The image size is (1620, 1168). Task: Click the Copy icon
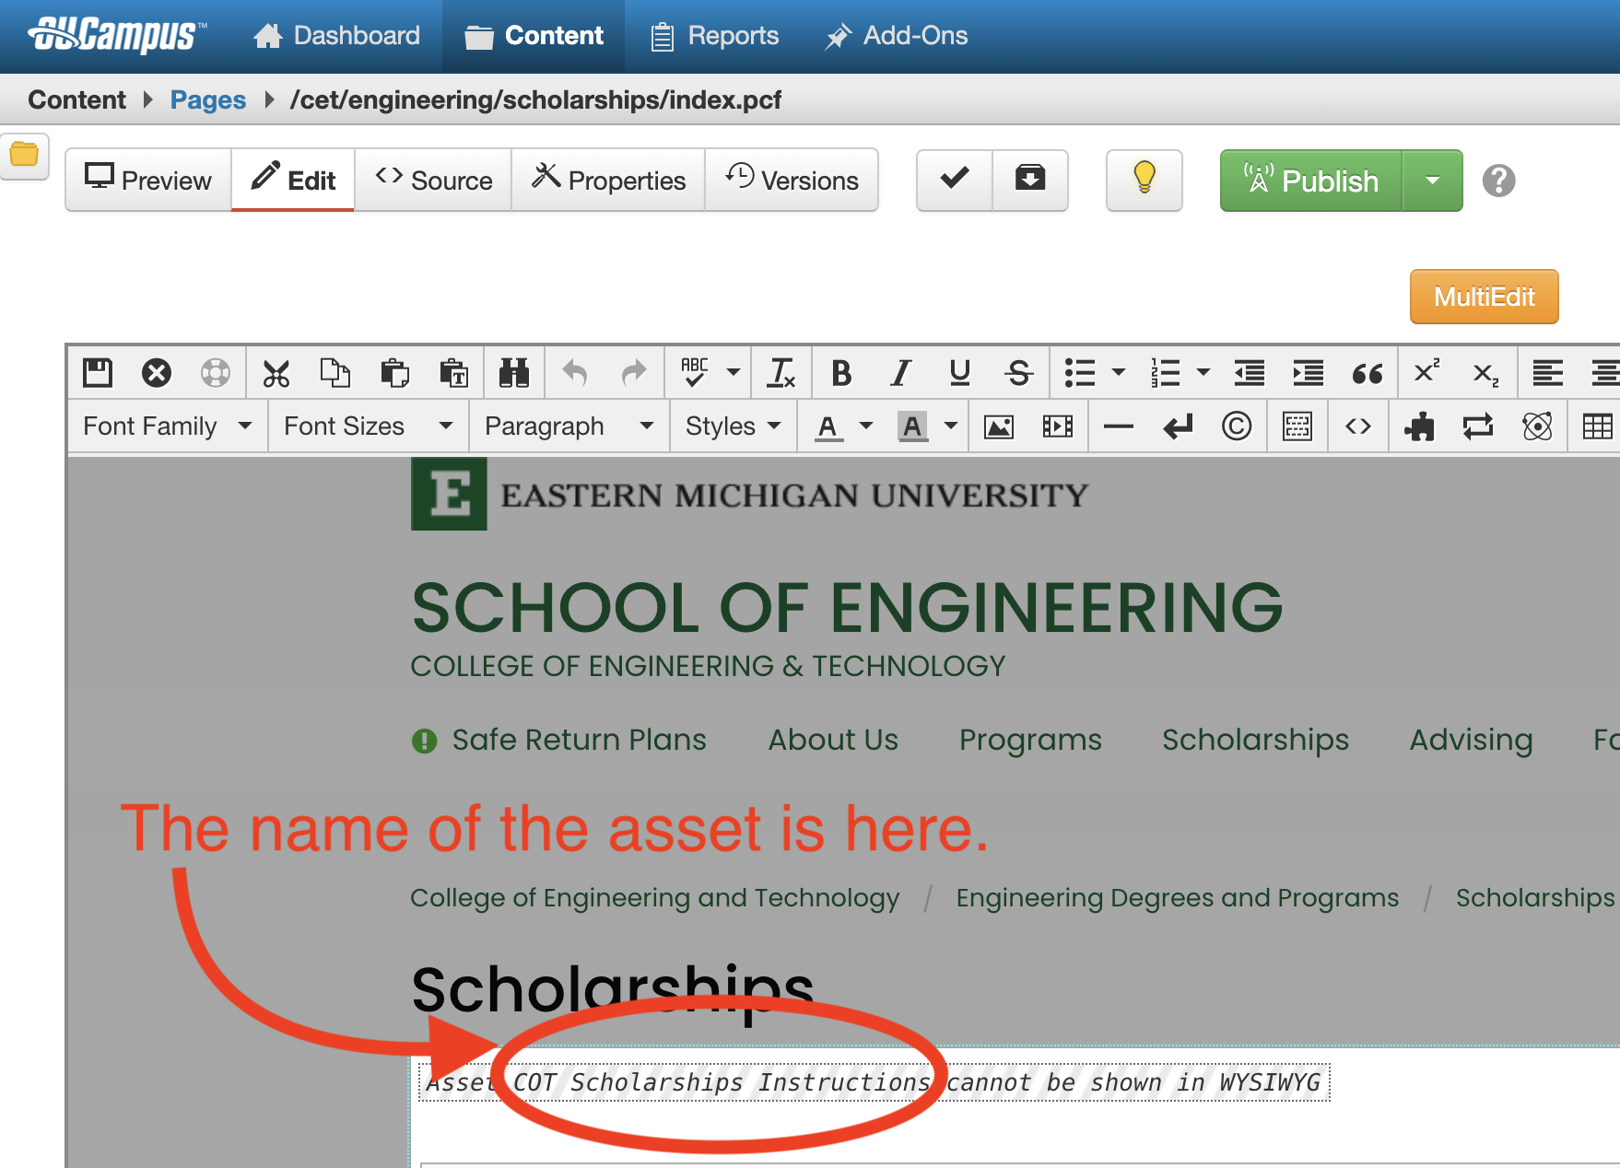tap(335, 373)
